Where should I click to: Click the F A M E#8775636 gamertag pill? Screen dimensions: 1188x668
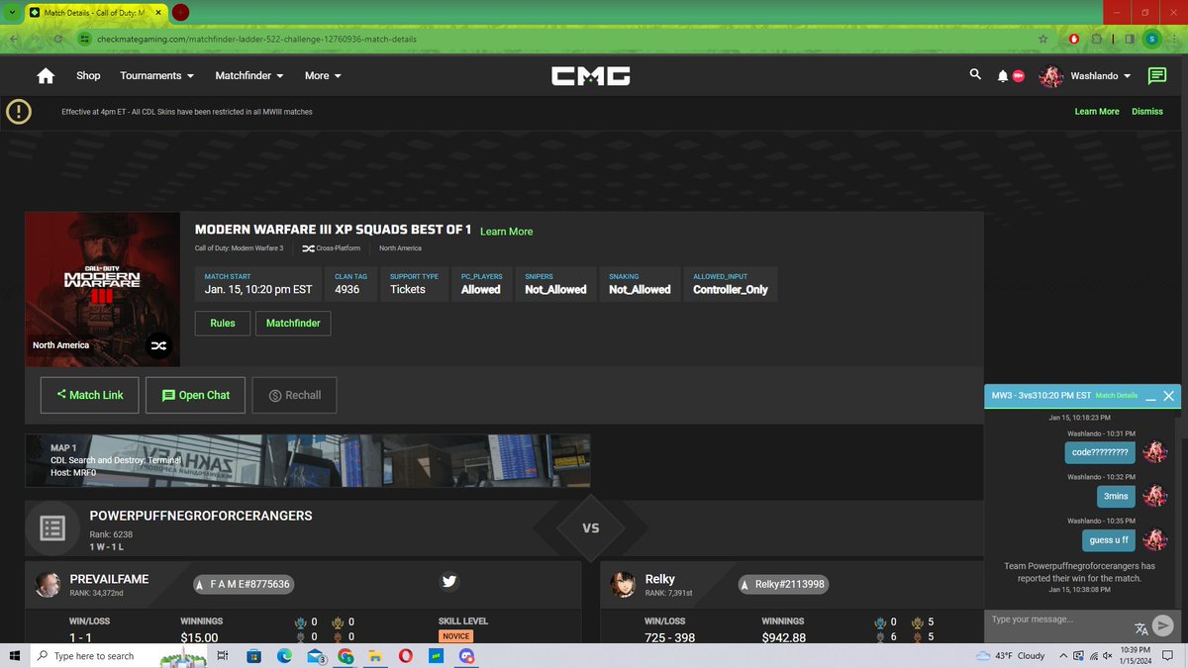click(x=243, y=584)
